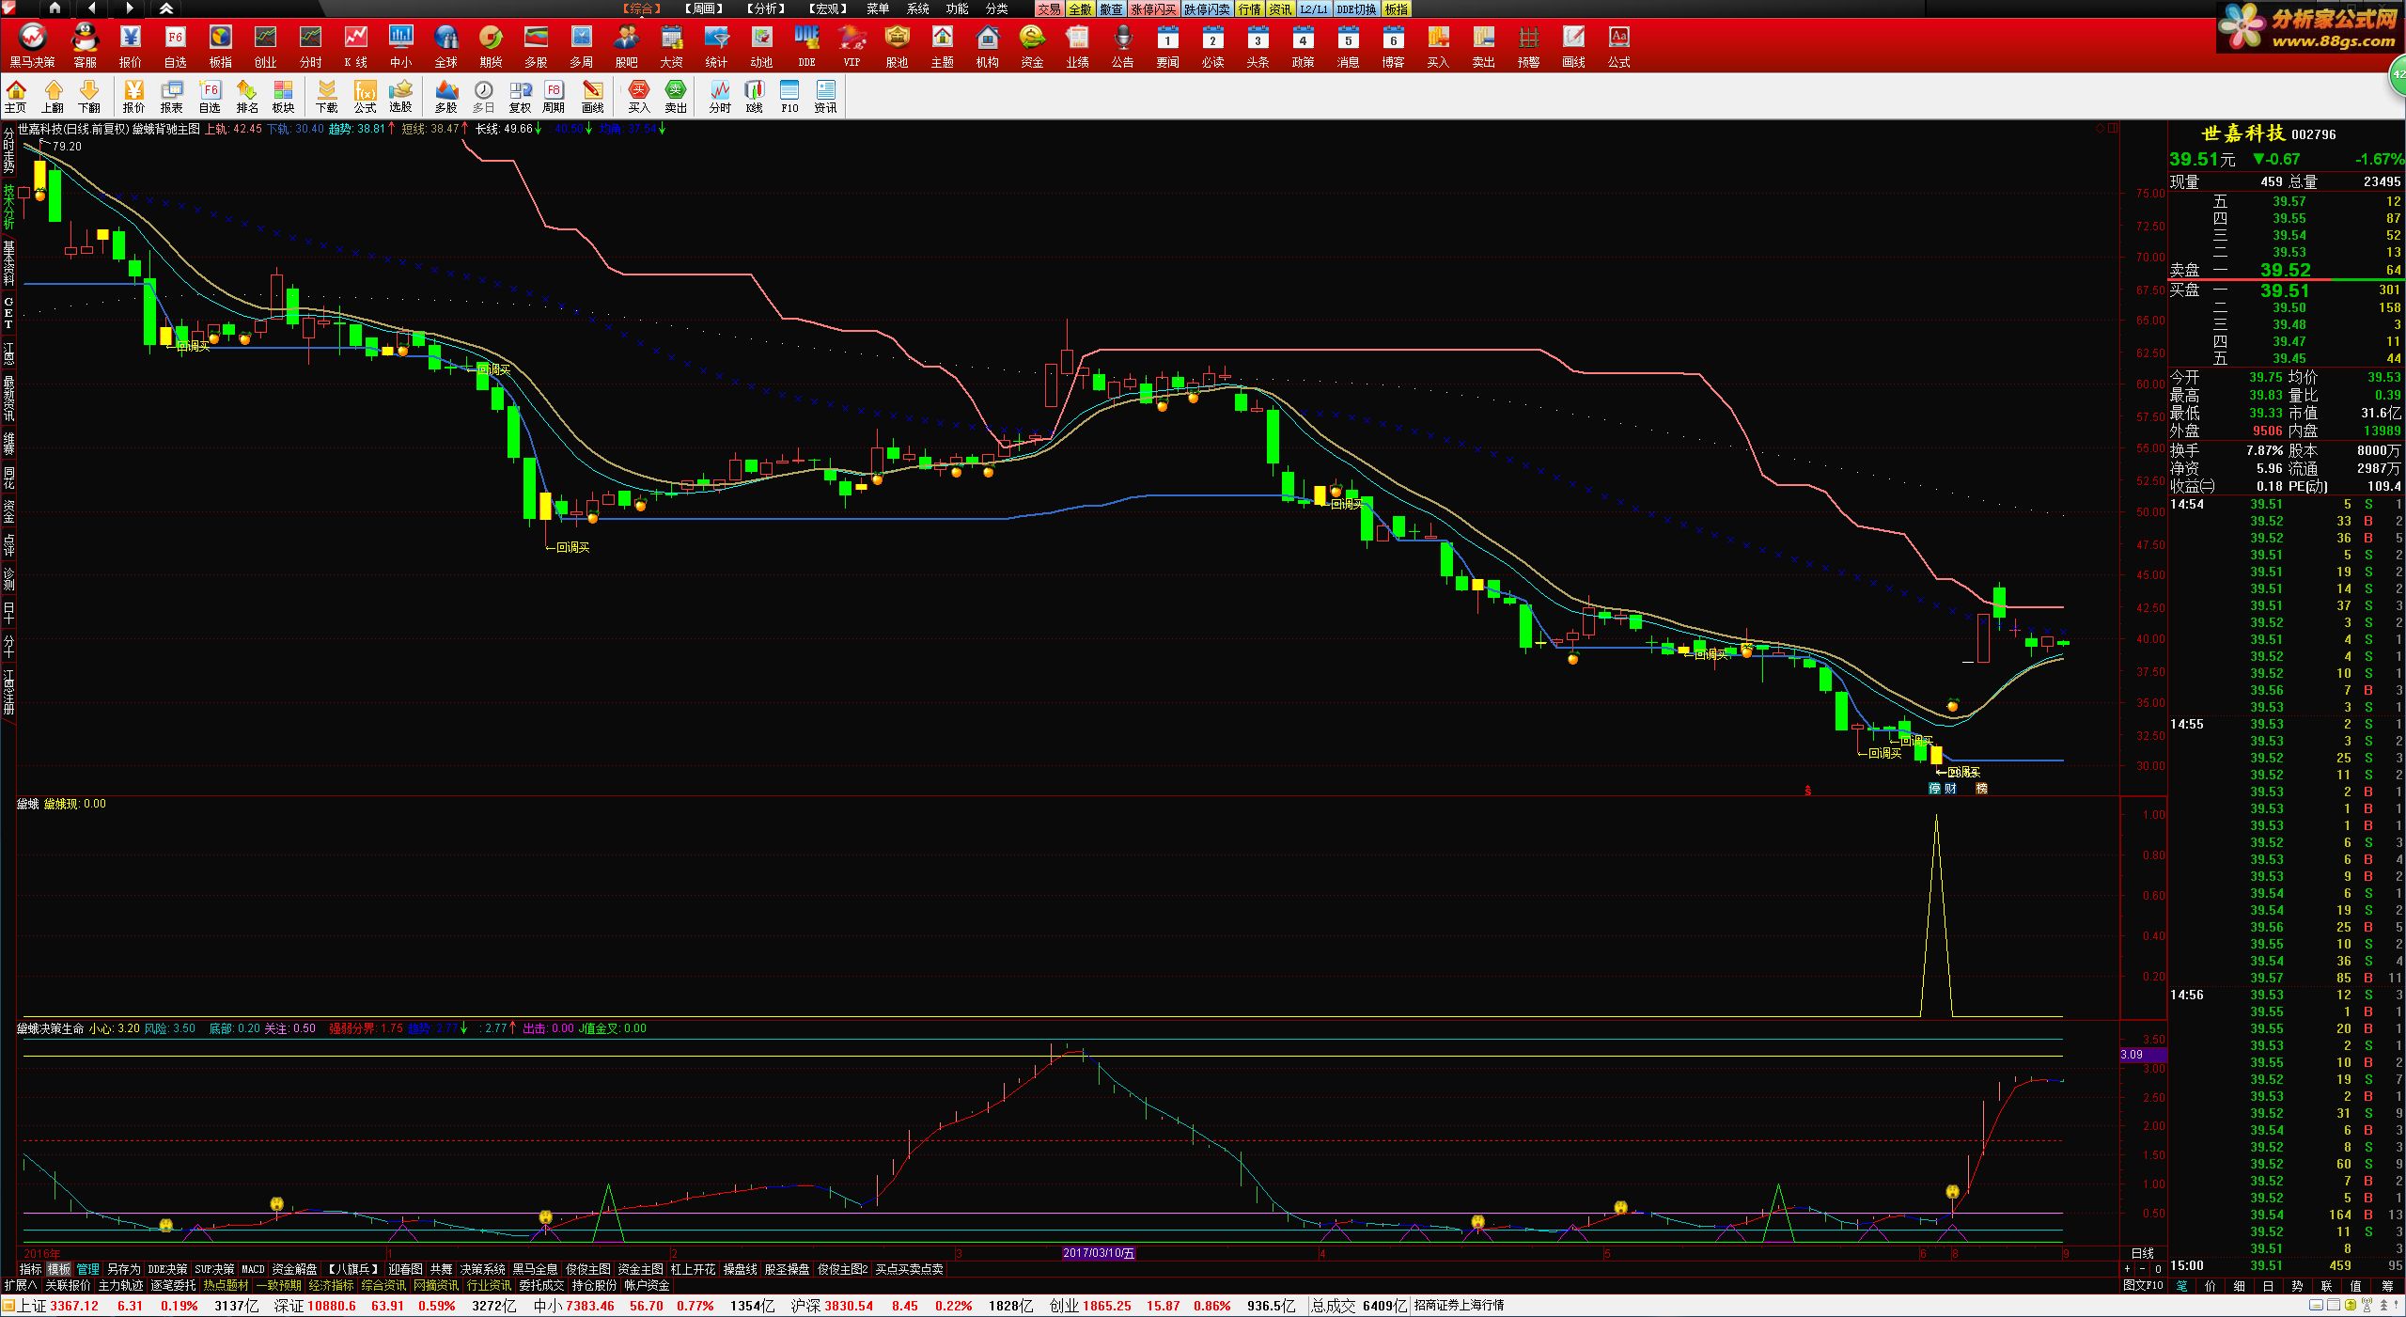Click the 板指 toolbar icon

(x=220, y=45)
